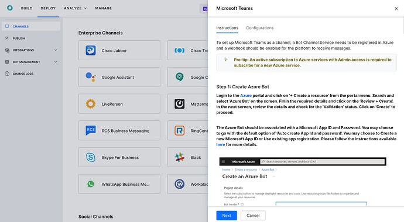404x222 pixels.
Task: Click the platform logo at top left
Action: pos(10,8)
